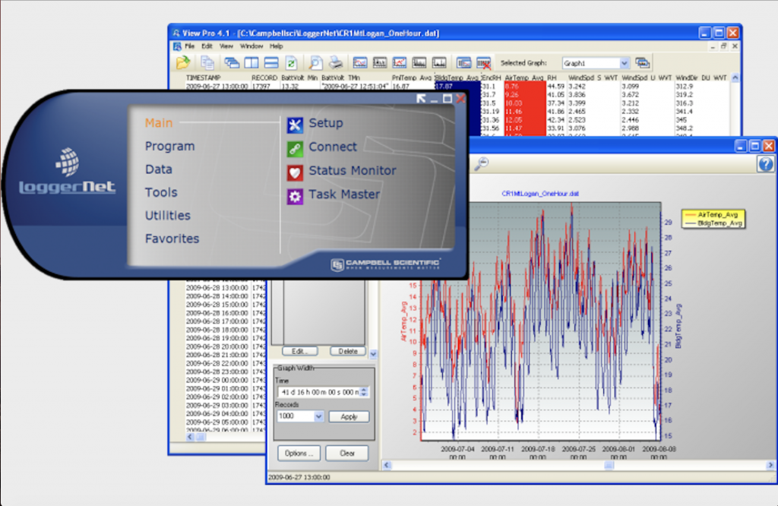Screen dimensions: 778x506
Task: Open the Help menu in View Pro
Action: tap(277, 46)
